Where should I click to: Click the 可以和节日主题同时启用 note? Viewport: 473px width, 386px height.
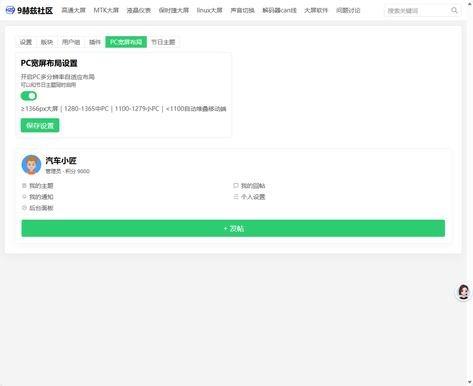tap(48, 85)
